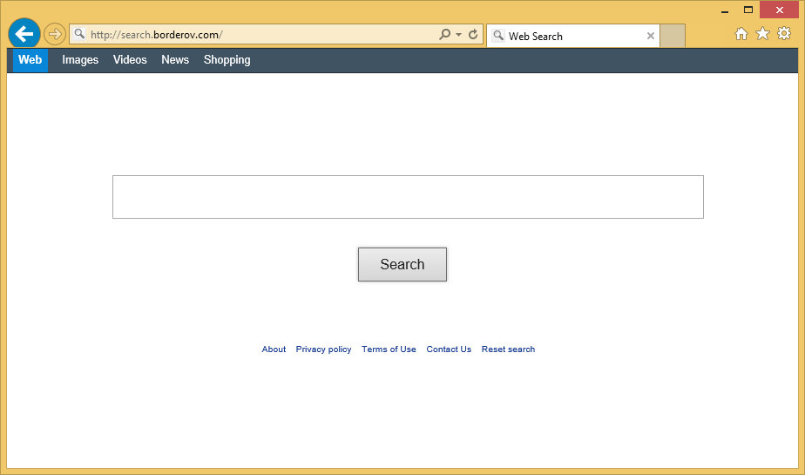Open Favorites with the star icon

(x=762, y=34)
